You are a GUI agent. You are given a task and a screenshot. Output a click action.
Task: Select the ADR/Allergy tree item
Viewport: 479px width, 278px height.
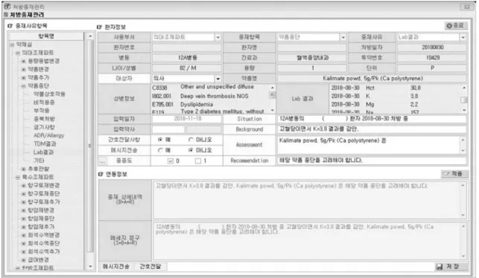point(49,135)
